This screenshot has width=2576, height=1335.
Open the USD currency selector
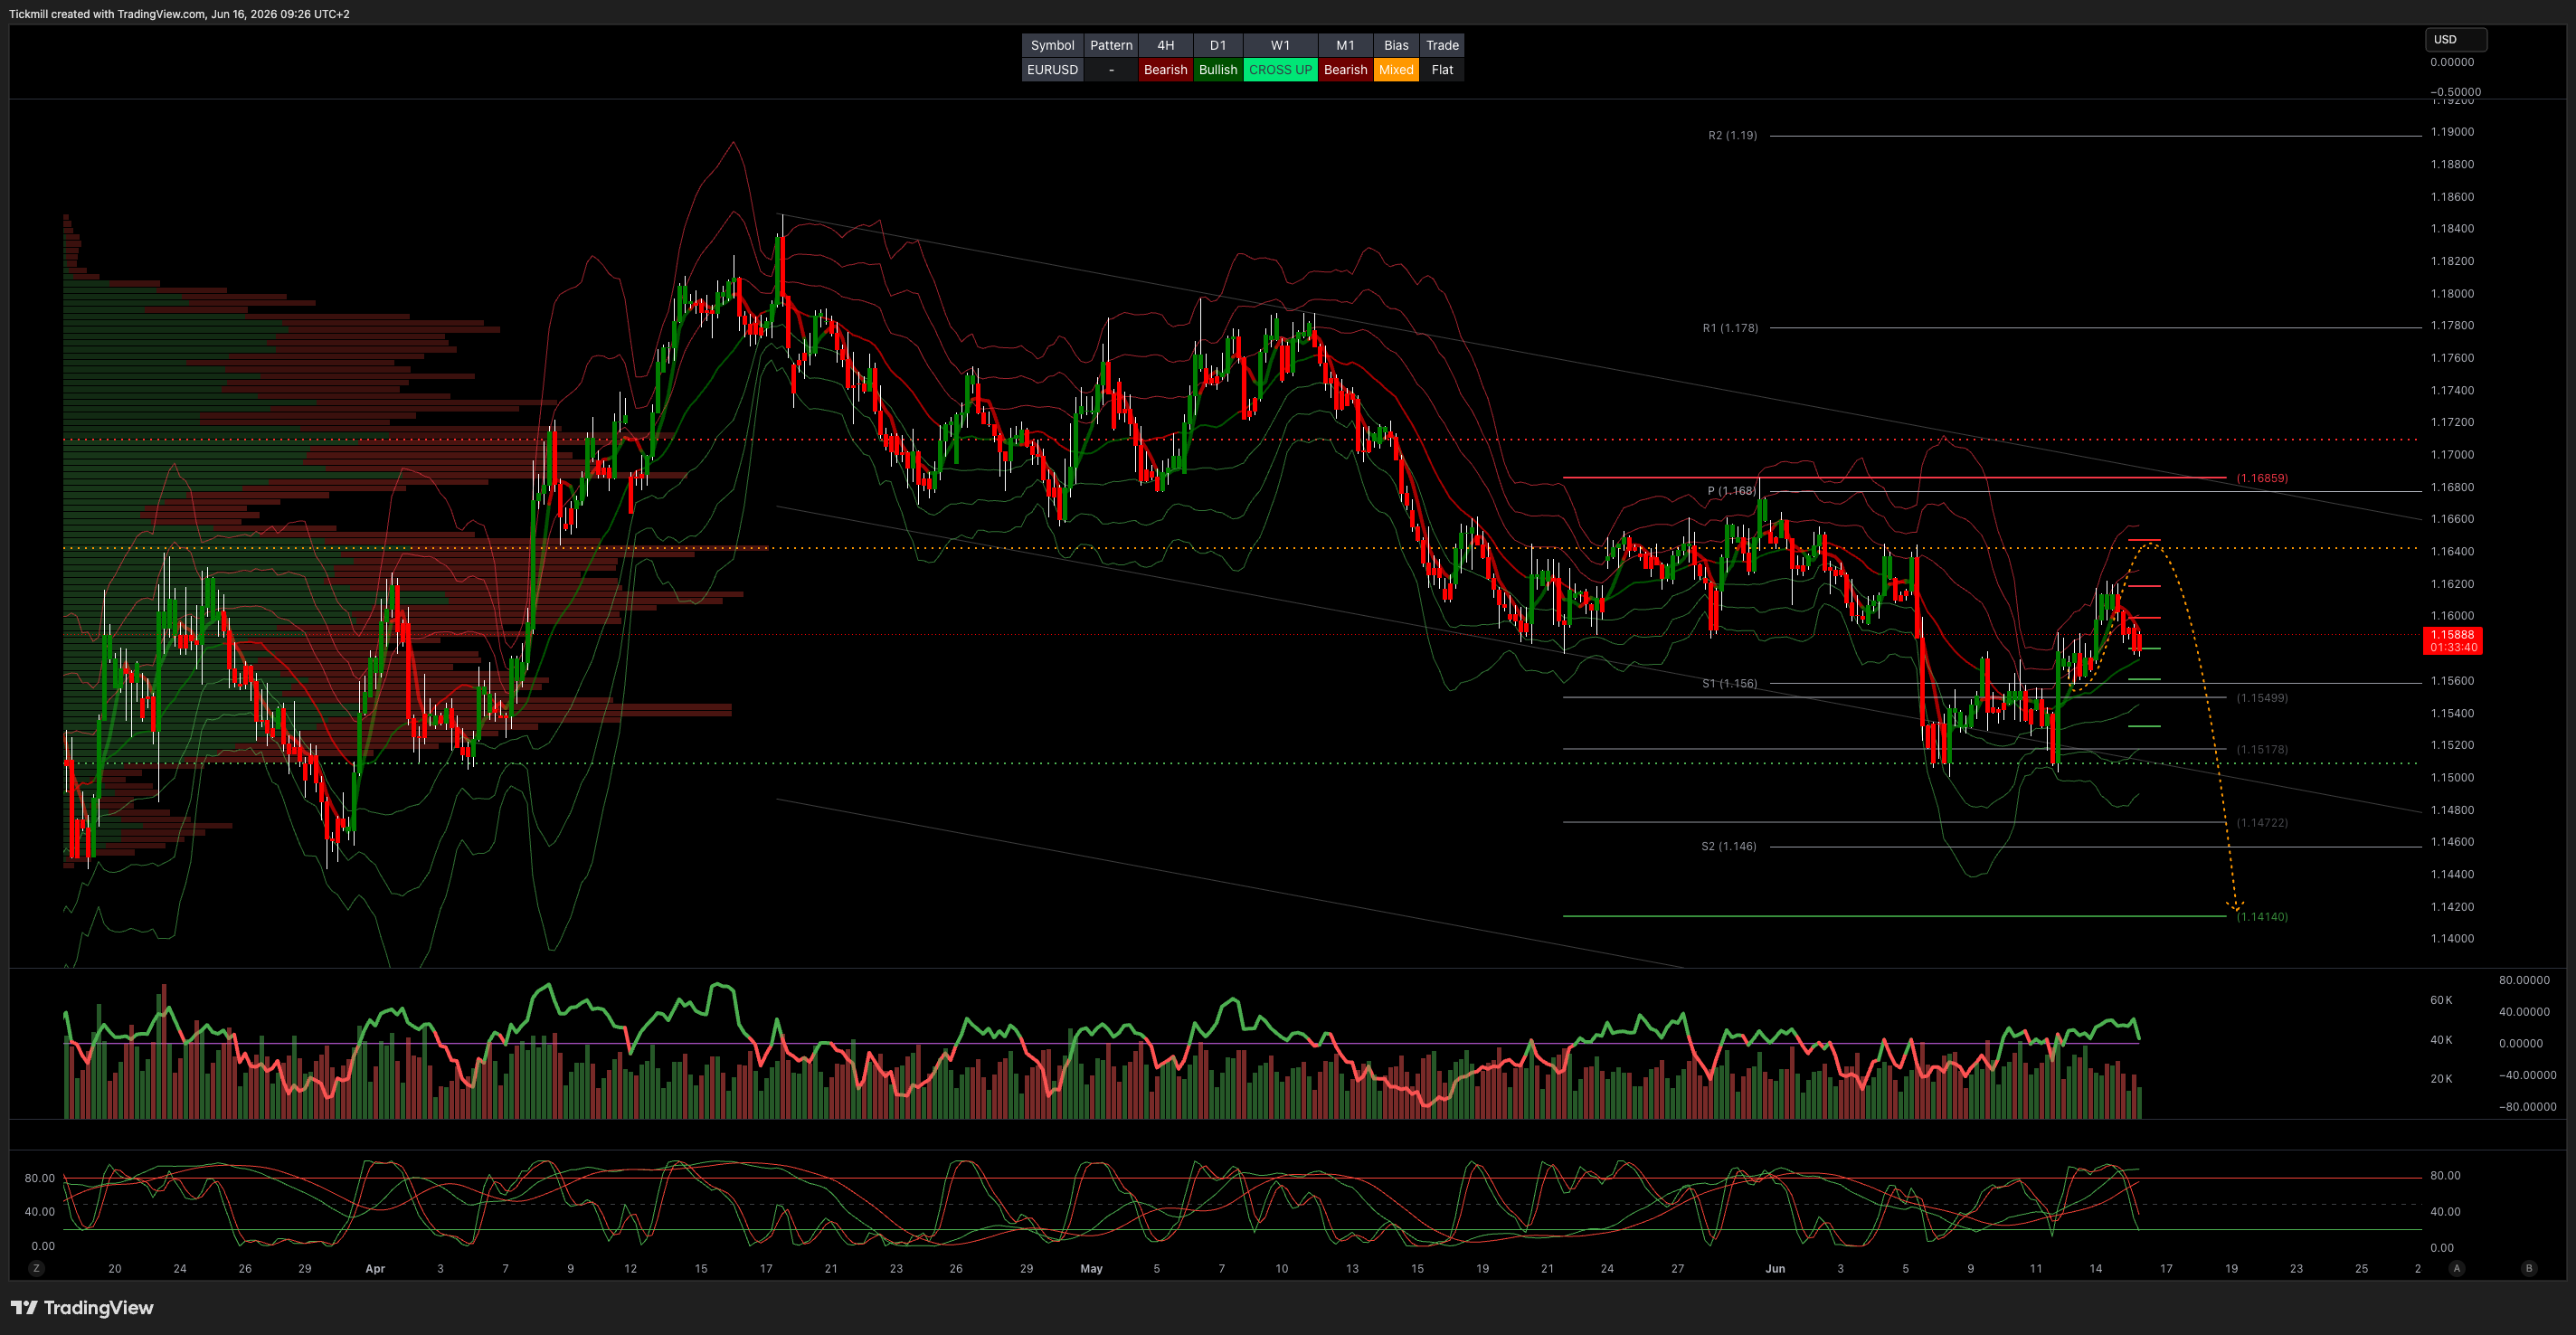(x=2455, y=39)
